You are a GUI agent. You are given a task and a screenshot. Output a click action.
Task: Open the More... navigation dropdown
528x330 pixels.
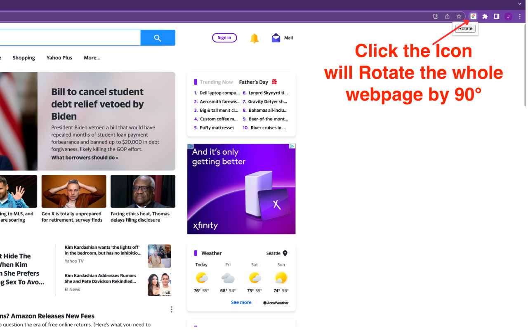tap(92, 58)
